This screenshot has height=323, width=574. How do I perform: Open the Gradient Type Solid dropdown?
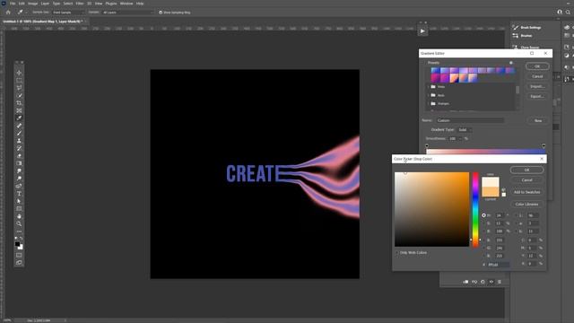pyautogui.click(x=465, y=129)
